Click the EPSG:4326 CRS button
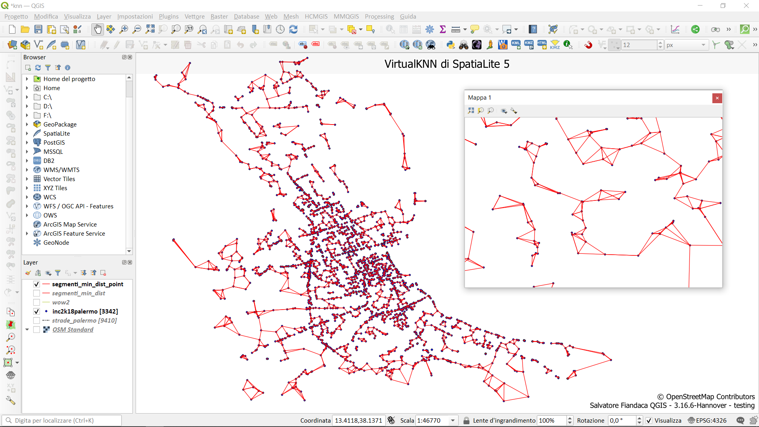This screenshot has height=427, width=759. click(x=707, y=420)
